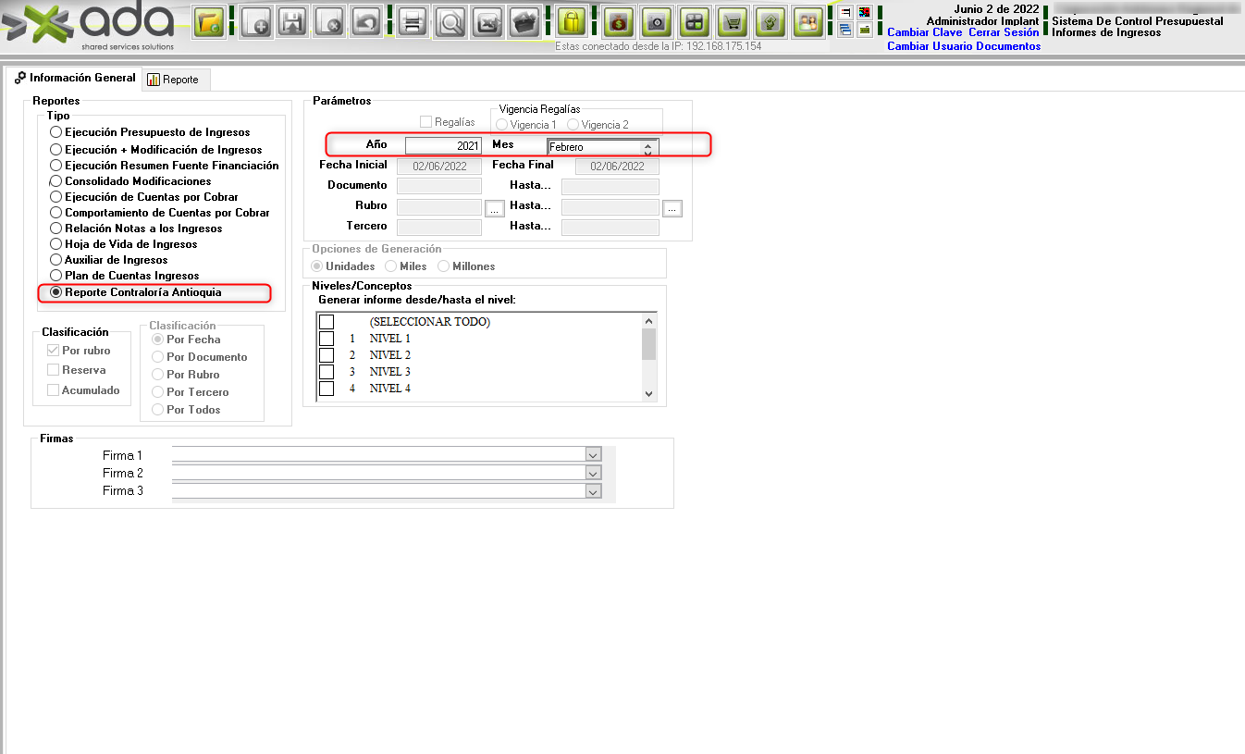This screenshot has height=754, width=1245.
Task: Click the Cerrar Sesión link
Action: [x=1004, y=32]
